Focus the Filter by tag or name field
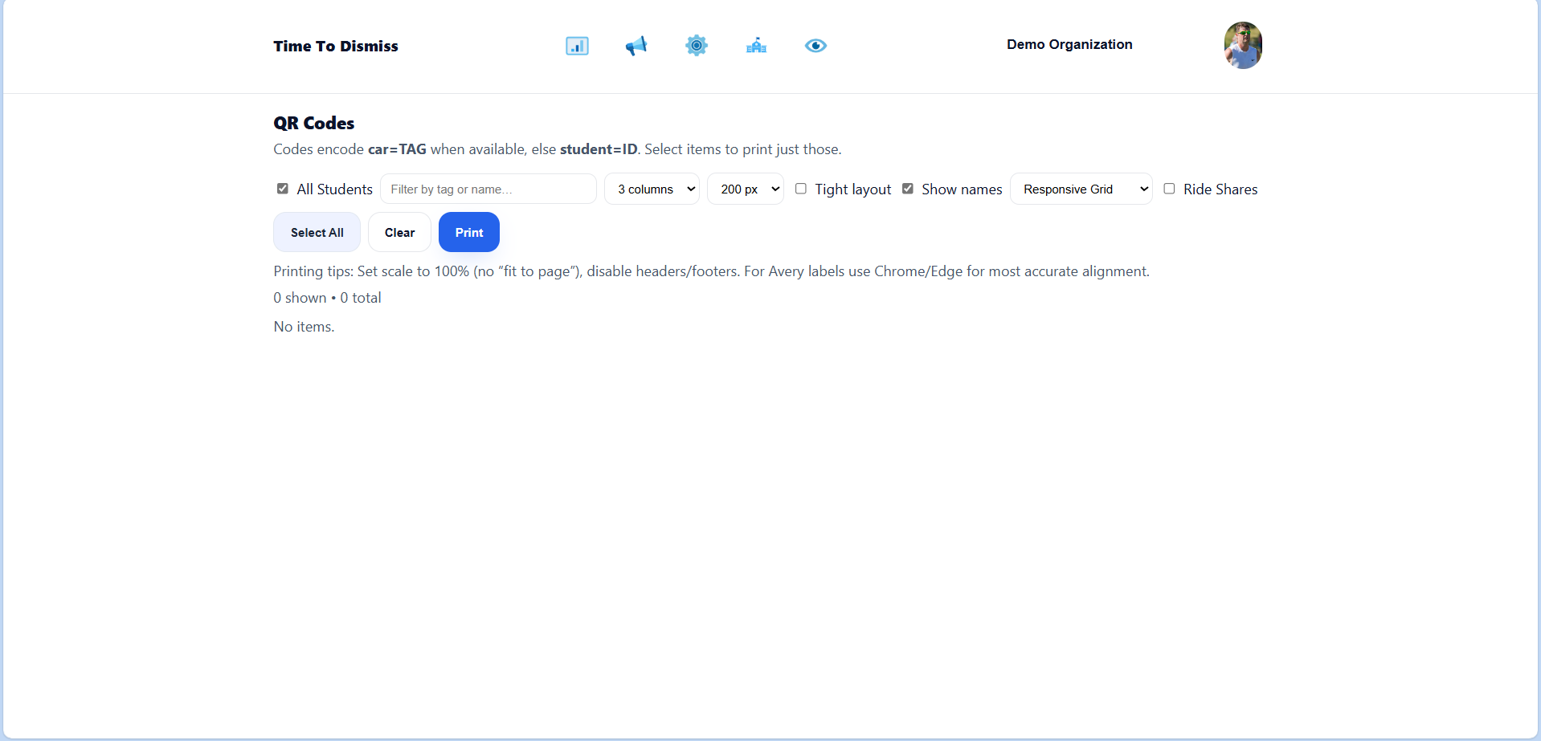Viewport: 1541px width, 741px height. 488,189
